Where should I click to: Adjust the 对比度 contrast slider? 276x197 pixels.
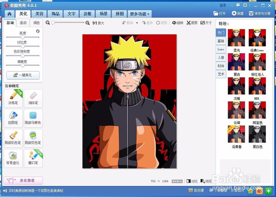pyautogui.click(x=23, y=46)
